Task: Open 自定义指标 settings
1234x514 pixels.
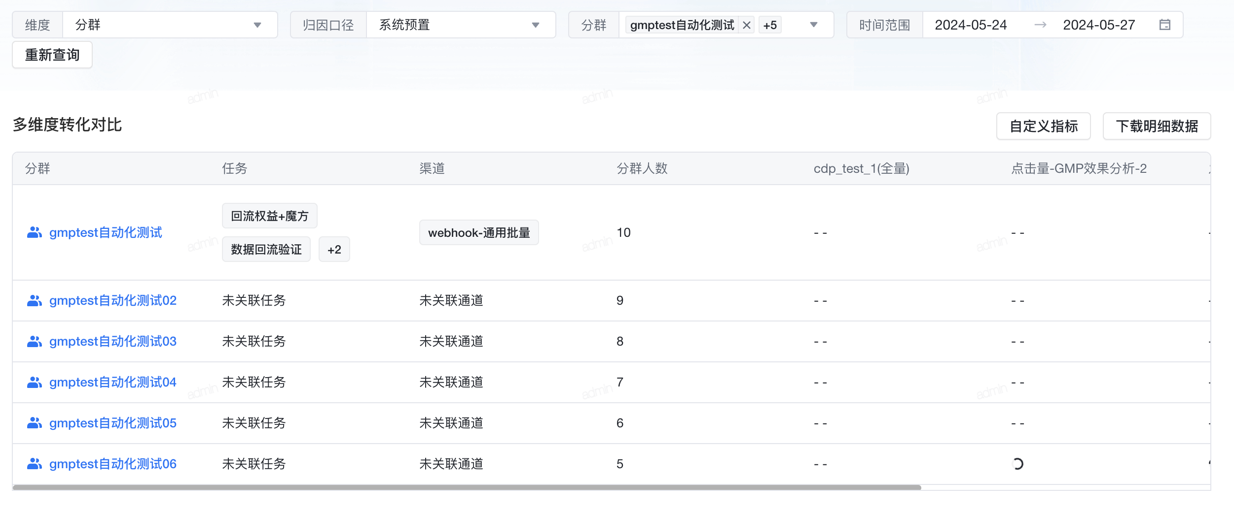Action: [1044, 126]
